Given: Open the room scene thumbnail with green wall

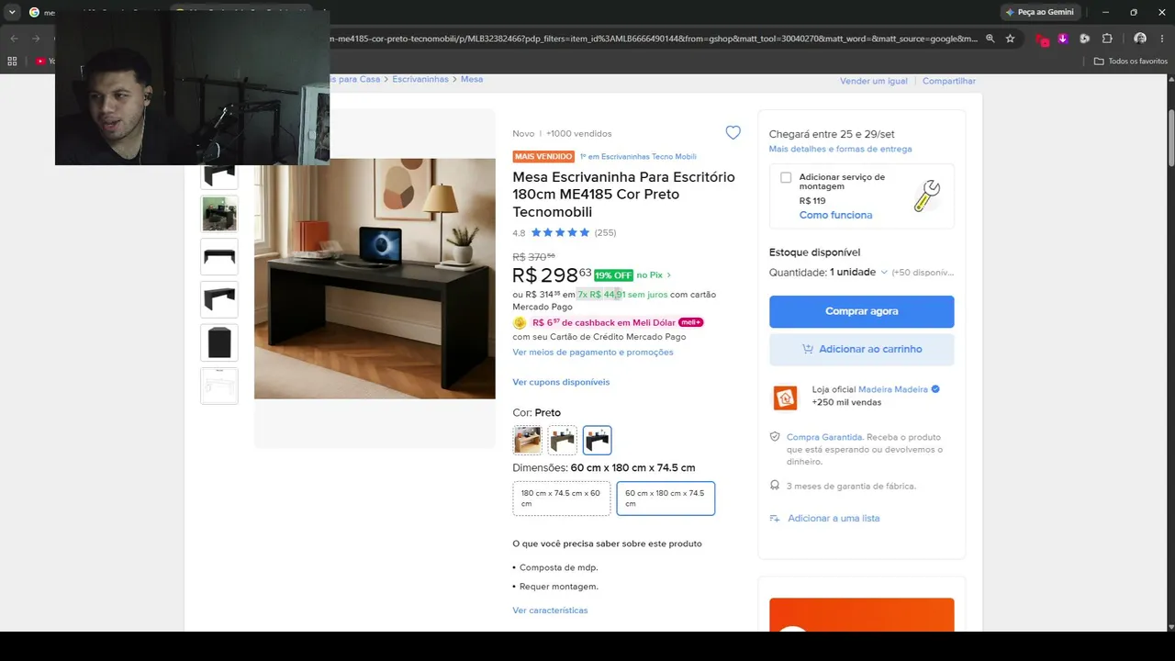Looking at the screenshot, I should click(x=219, y=214).
